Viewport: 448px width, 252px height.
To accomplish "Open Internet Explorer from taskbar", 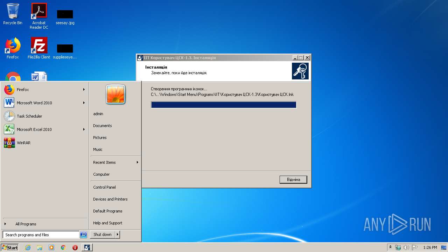I will (28, 247).
